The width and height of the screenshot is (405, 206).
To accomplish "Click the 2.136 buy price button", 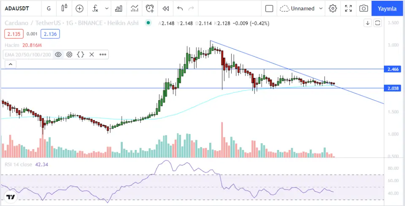I will tap(52, 34).
